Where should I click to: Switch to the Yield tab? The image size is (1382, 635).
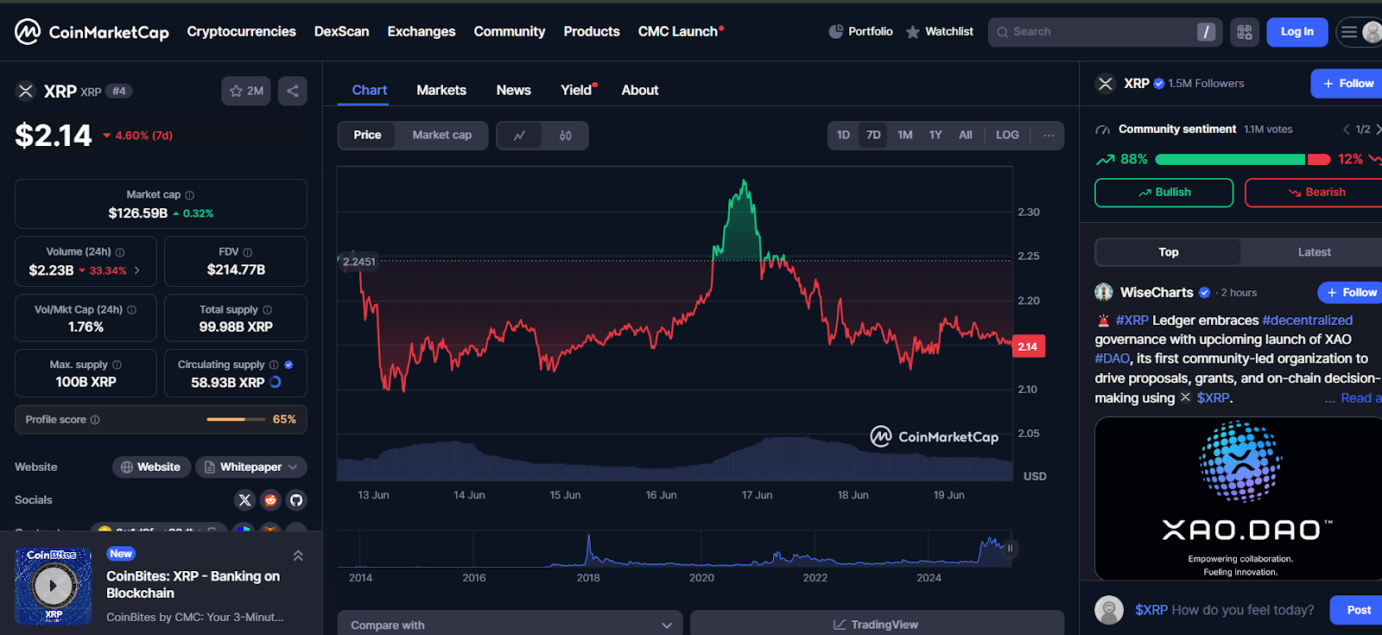coord(577,90)
